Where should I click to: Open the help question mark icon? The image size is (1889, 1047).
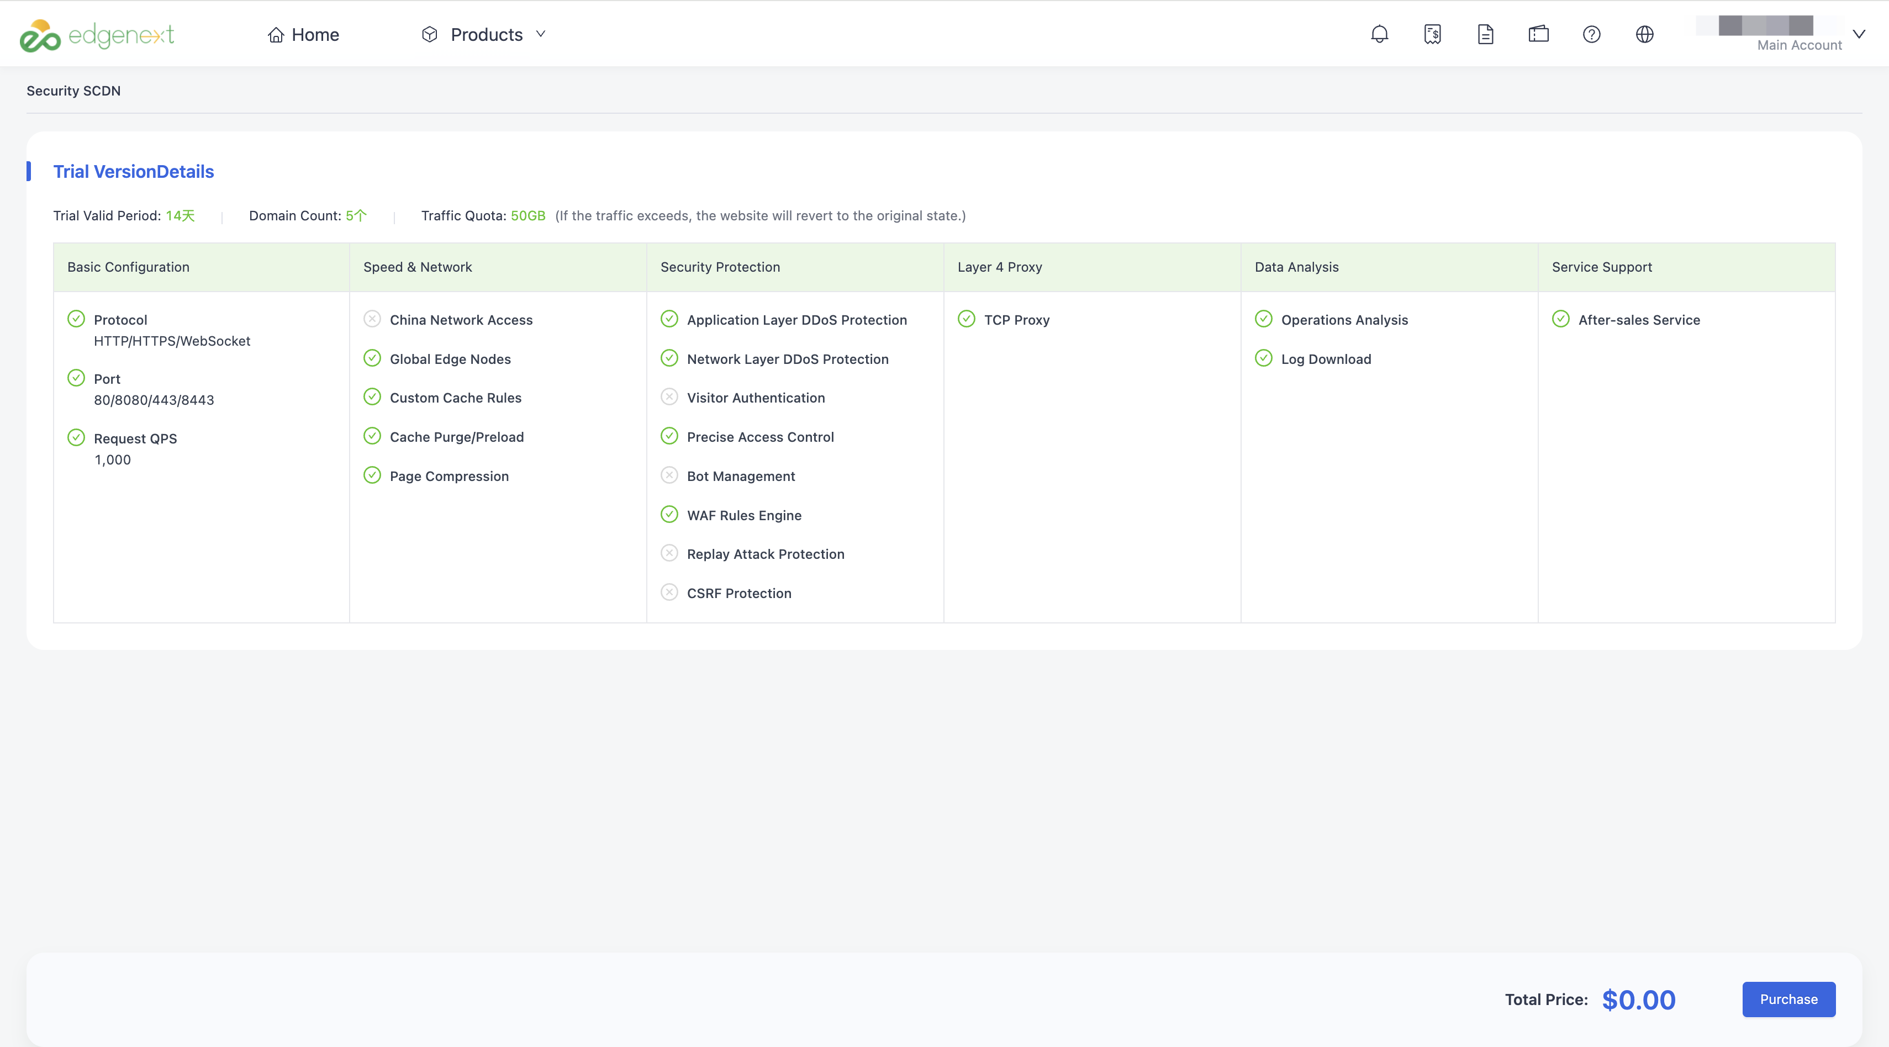(x=1591, y=34)
